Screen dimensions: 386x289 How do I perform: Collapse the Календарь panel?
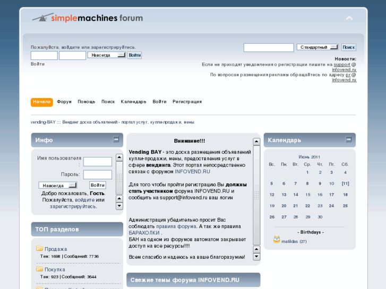coord(348,139)
